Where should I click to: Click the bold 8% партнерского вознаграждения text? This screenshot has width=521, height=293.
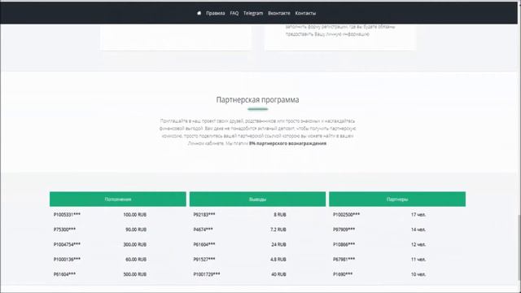coord(287,143)
